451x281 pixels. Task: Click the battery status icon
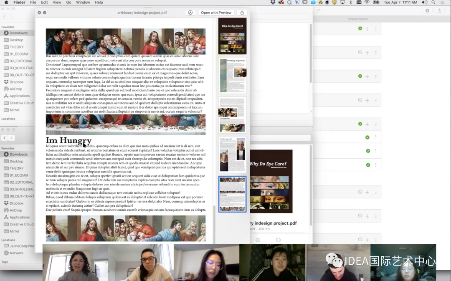(x=376, y=3)
